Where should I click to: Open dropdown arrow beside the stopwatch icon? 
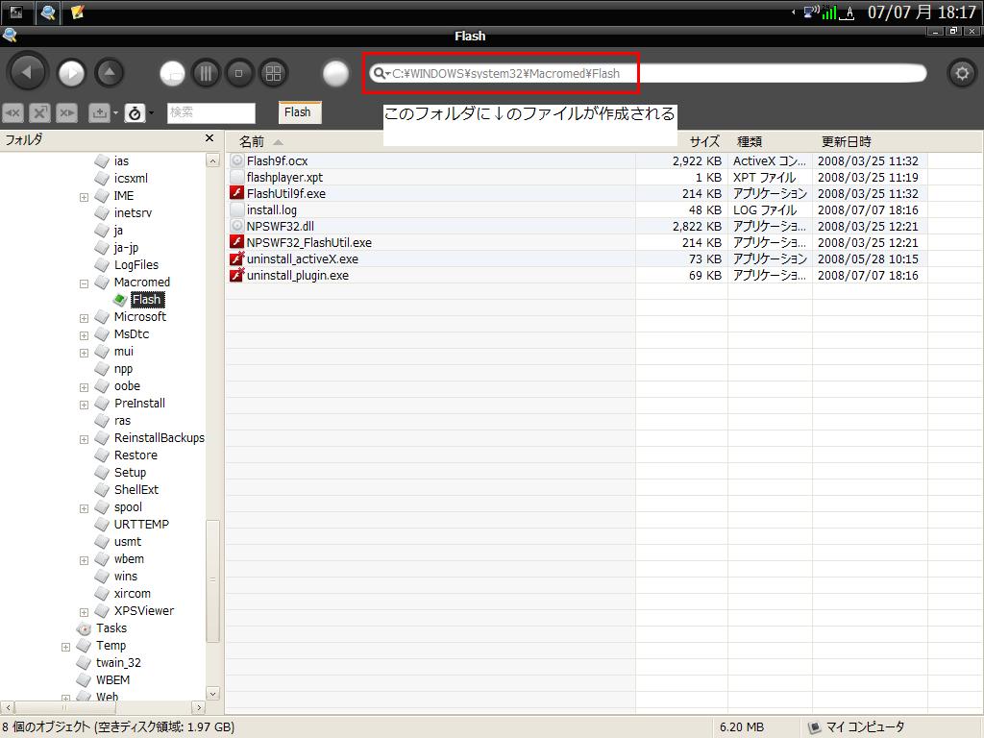pyautogui.click(x=151, y=113)
